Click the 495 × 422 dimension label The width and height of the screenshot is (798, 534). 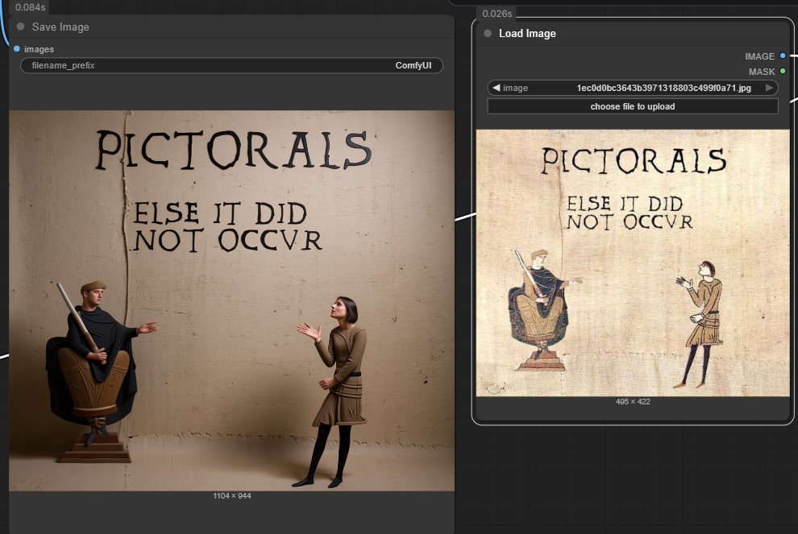pyautogui.click(x=633, y=401)
